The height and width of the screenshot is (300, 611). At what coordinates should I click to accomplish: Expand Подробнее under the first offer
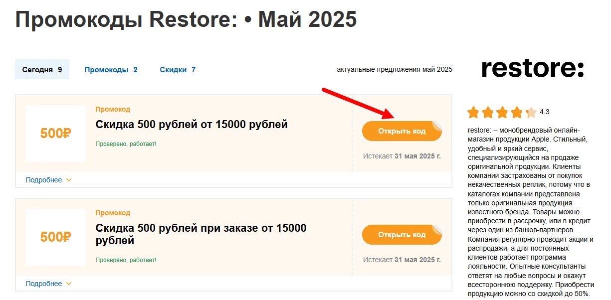tap(43, 180)
